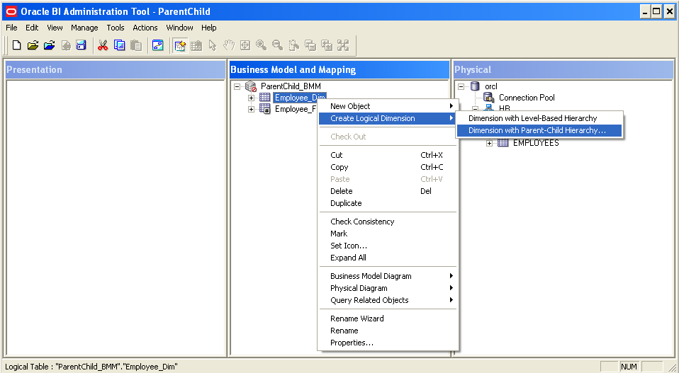This screenshot has height=373, width=679.
Task: Select the arrow pointer diagram tool
Action: coord(212,45)
